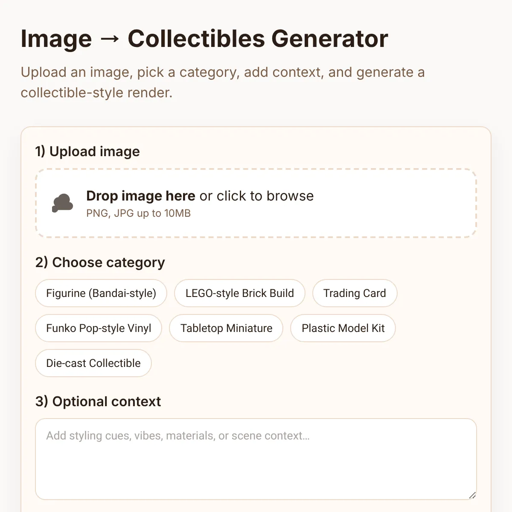Select Funko Pop-style Vinyl option

(x=99, y=328)
